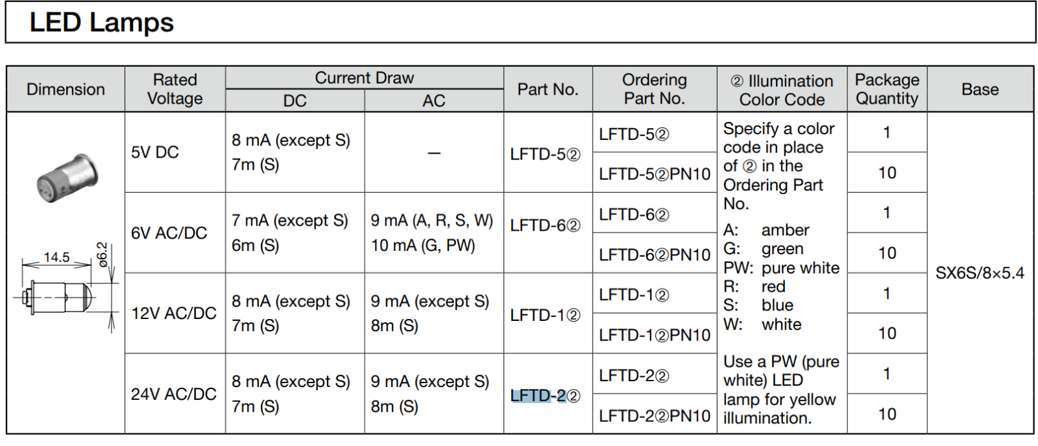
Task: Select the 'PW: pure white' color code
Action: coord(781,268)
